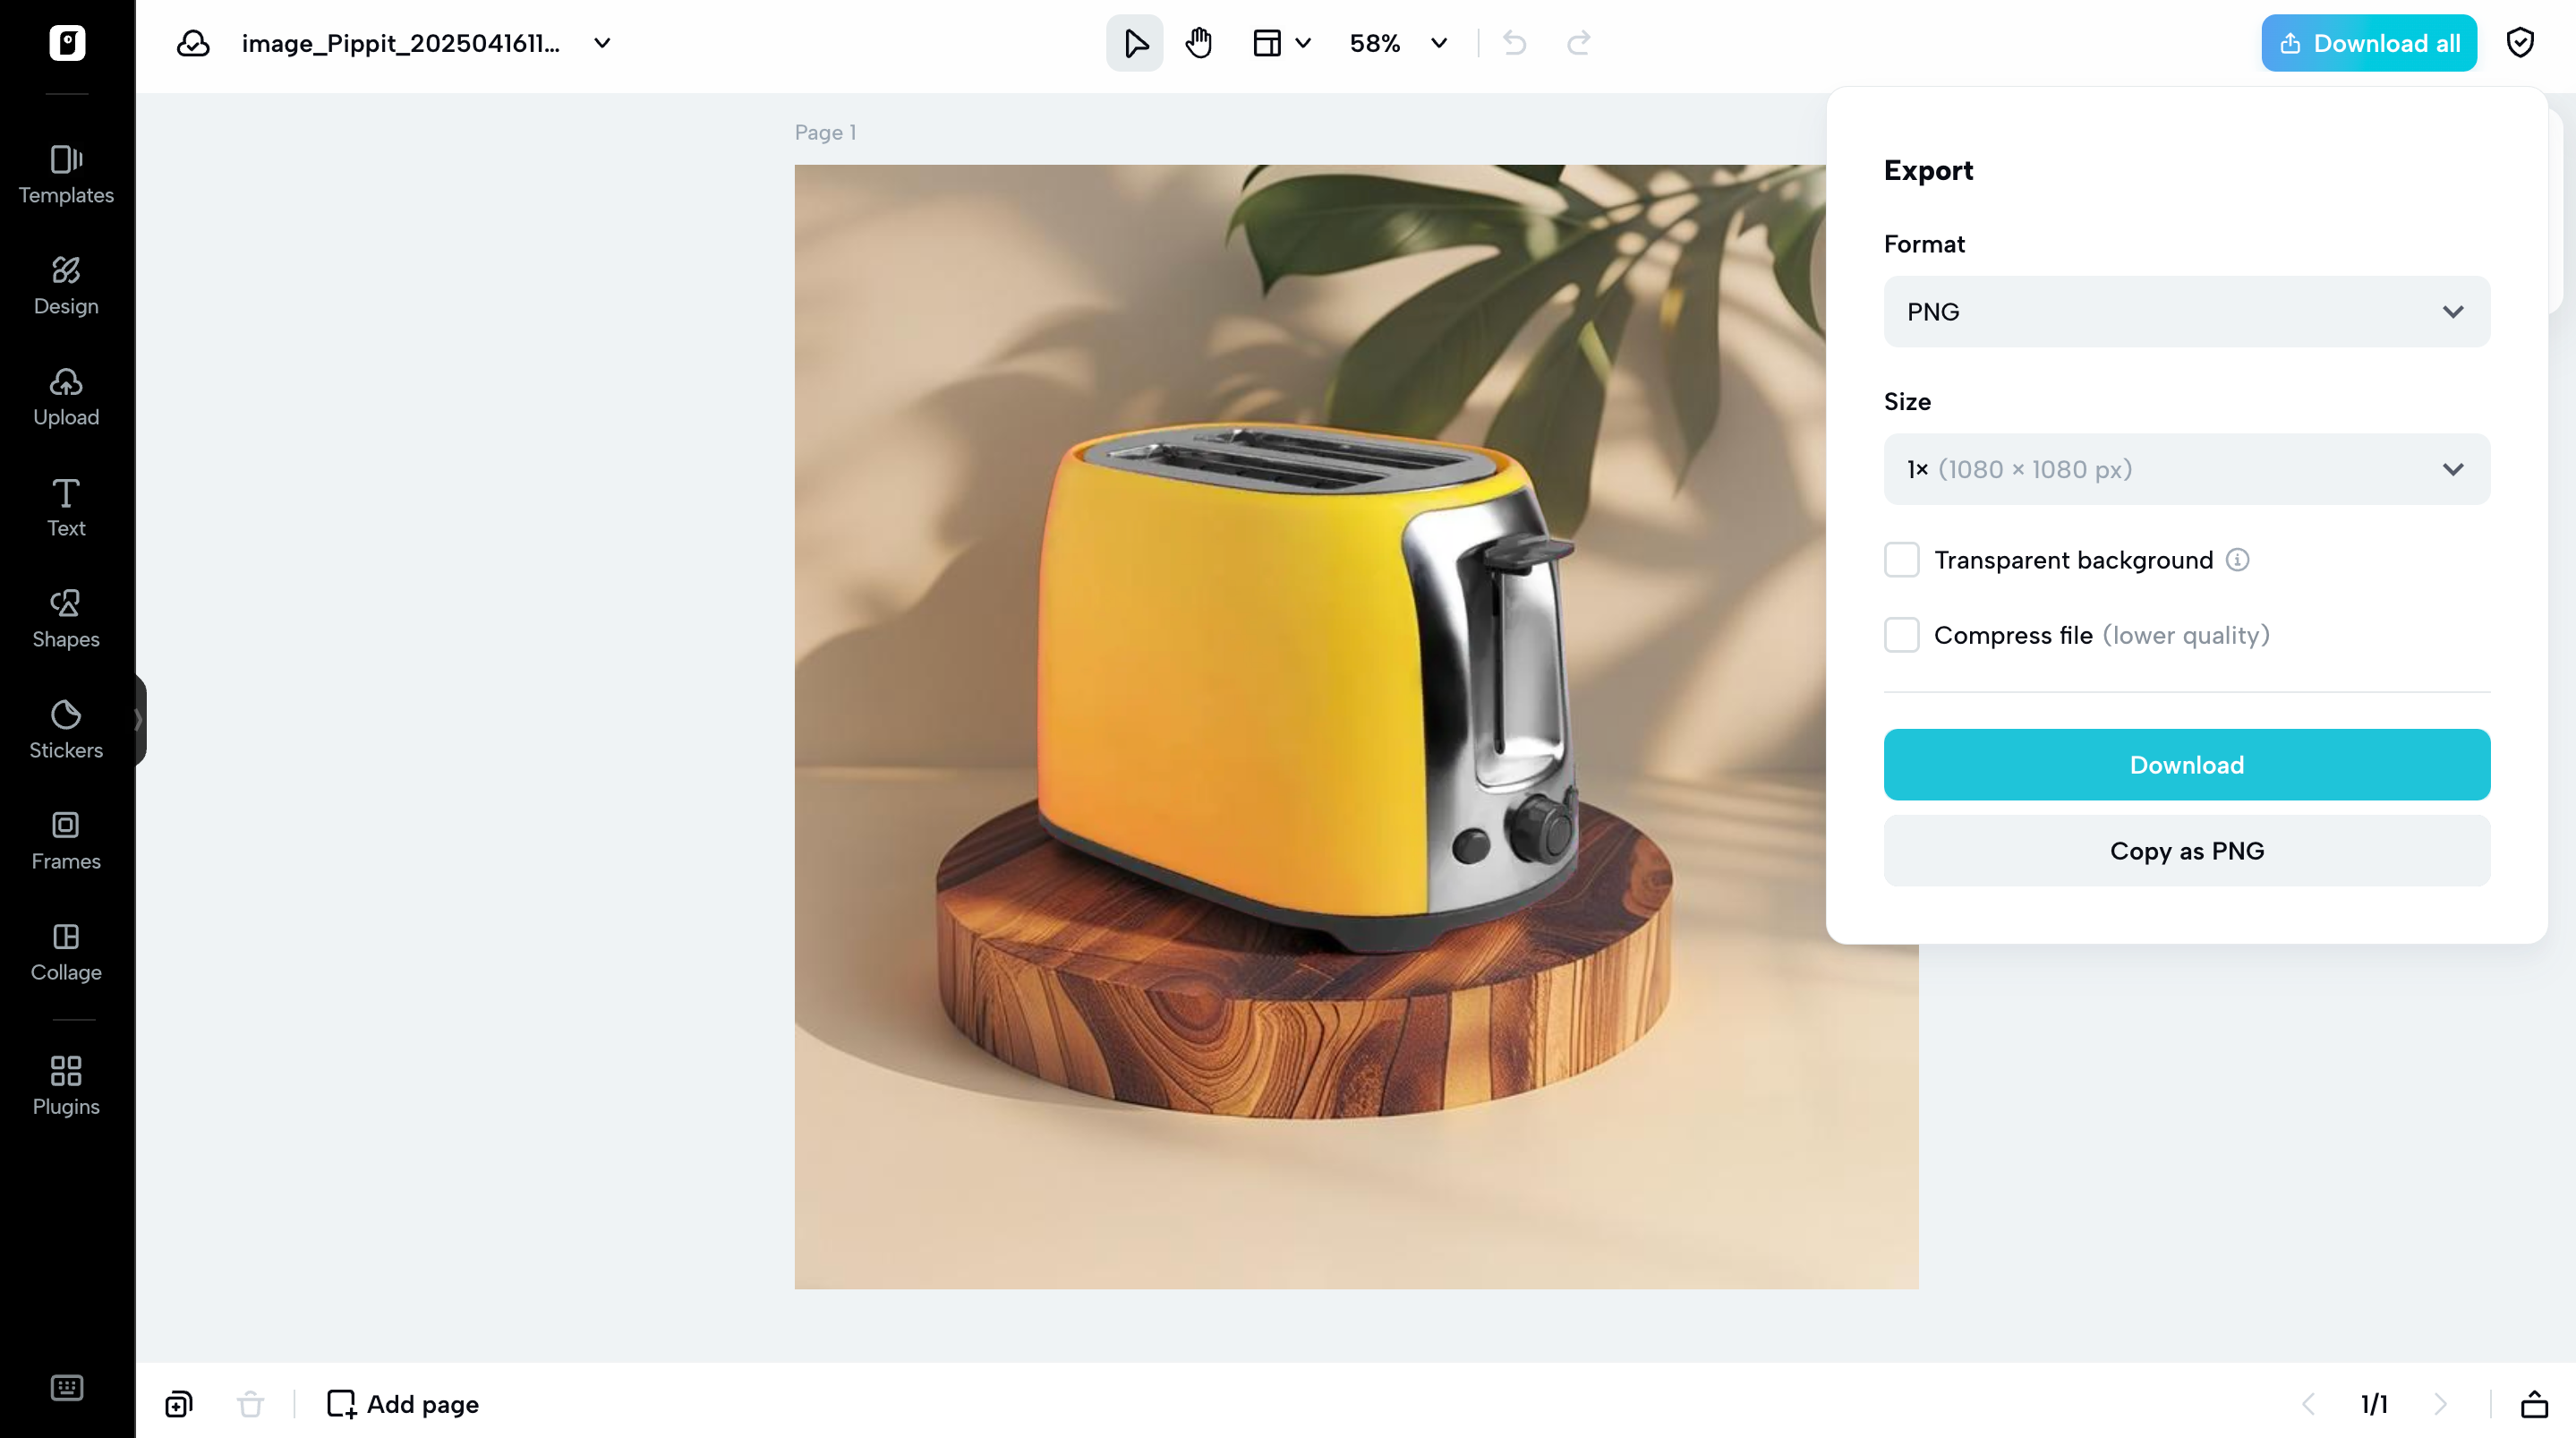
Task: Open the Stickers panel
Action: (x=66, y=730)
